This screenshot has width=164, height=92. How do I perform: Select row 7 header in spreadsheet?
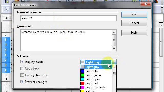6,60
